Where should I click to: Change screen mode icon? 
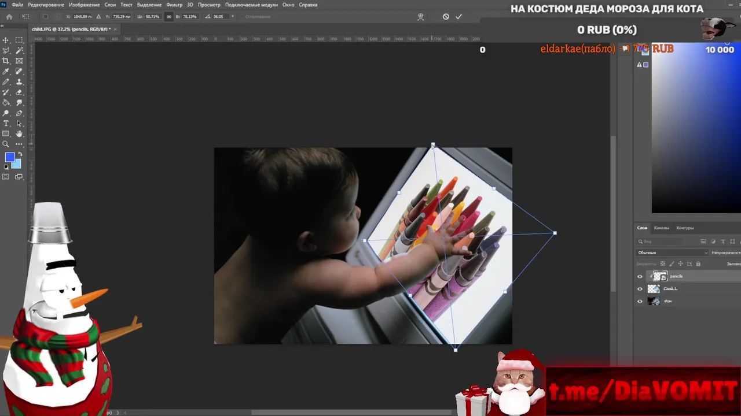pyautogui.click(x=19, y=177)
